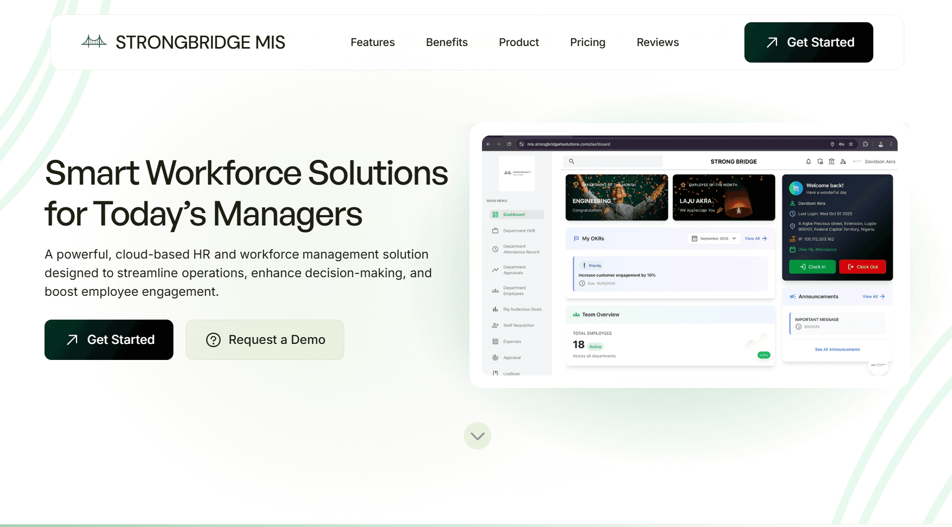Click the Appraisal icon in preview sidebar

(x=495, y=357)
